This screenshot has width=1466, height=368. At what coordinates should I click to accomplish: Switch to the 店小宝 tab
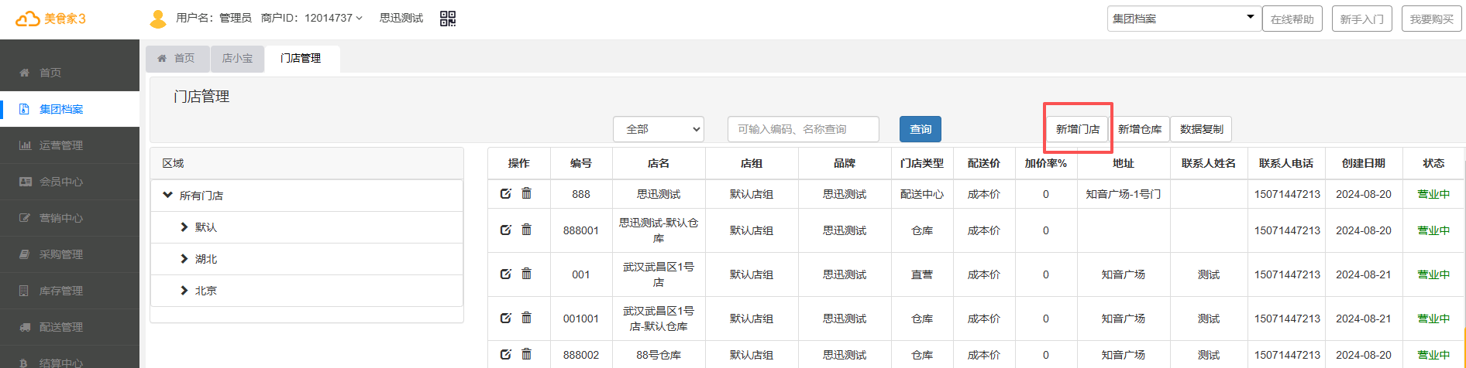[237, 58]
